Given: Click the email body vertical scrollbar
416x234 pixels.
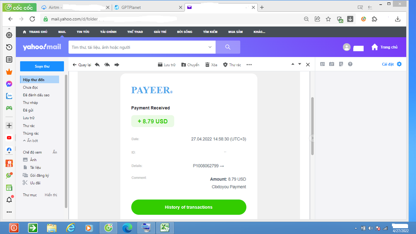Looking at the screenshot, I should pyautogui.click(x=312, y=126).
